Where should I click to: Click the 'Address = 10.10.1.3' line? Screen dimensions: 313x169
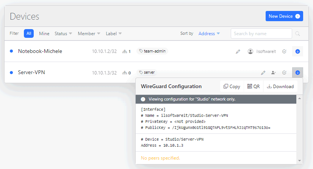point(162,145)
